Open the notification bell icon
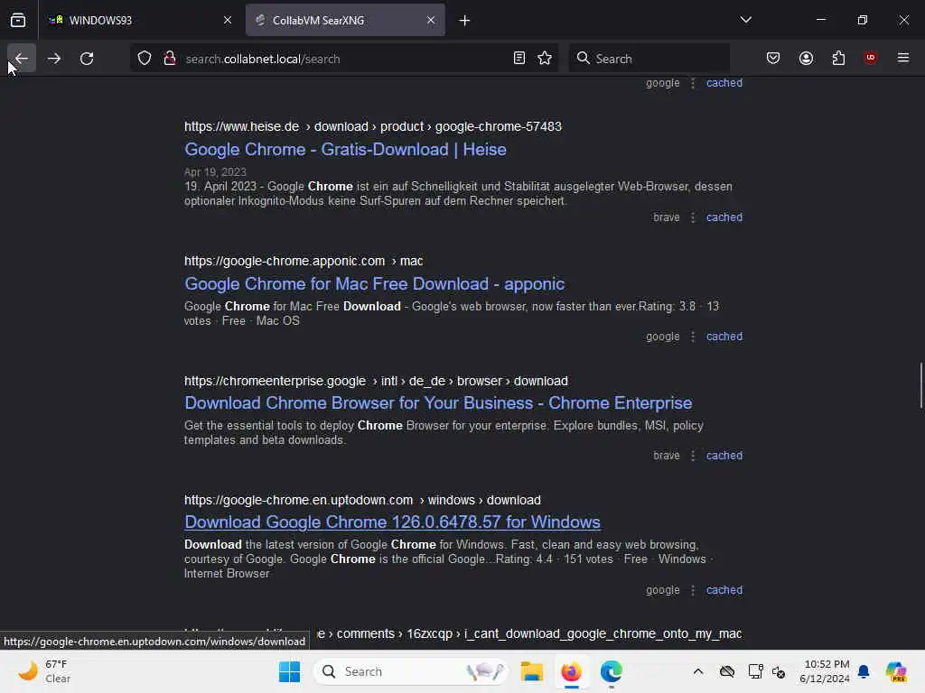Screen dimensions: 925x693 click(864, 671)
